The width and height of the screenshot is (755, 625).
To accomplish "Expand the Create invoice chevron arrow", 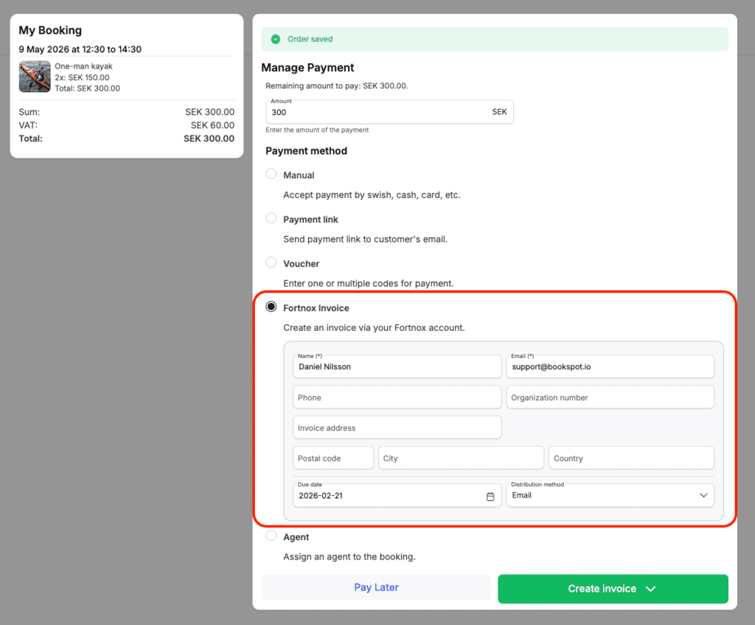I will click(650, 589).
